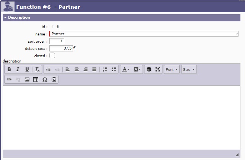This screenshot has width=245, height=160.
Task: Insert a numbered list
Action: pos(105,69)
